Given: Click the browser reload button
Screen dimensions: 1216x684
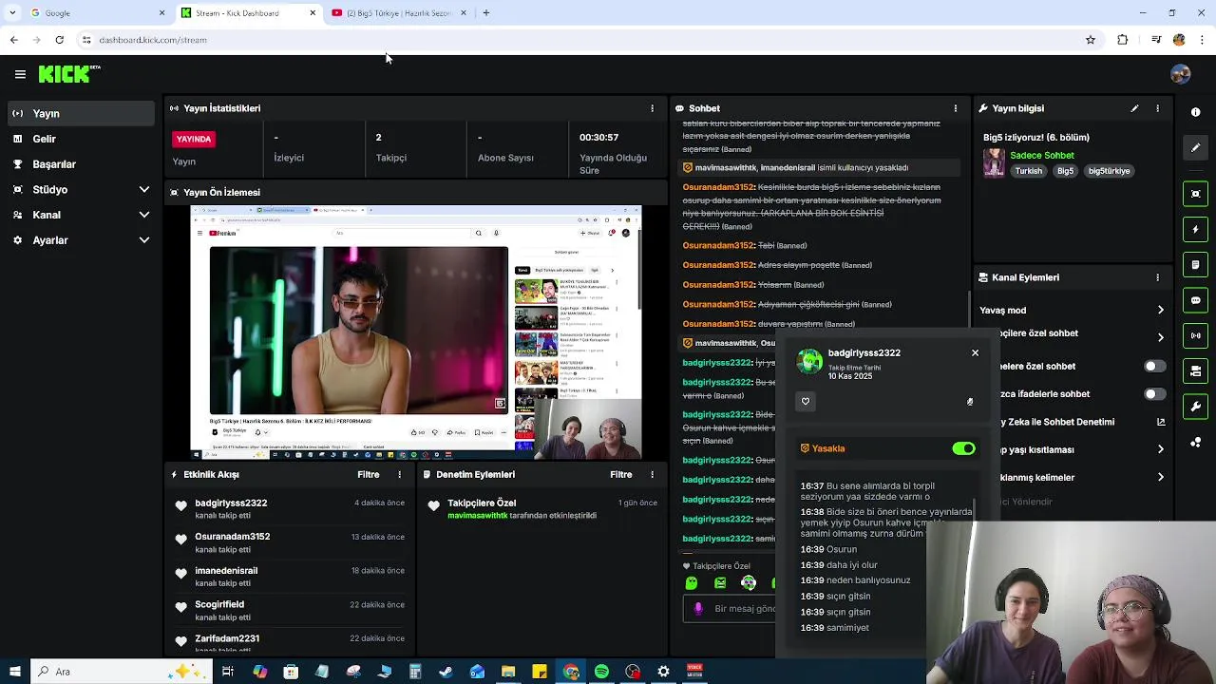Looking at the screenshot, I should point(59,40).
